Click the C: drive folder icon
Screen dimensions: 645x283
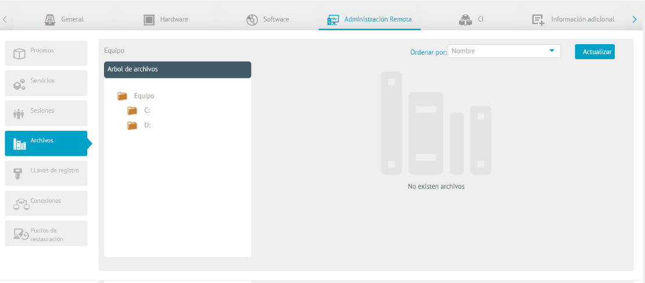pos(132,110)
